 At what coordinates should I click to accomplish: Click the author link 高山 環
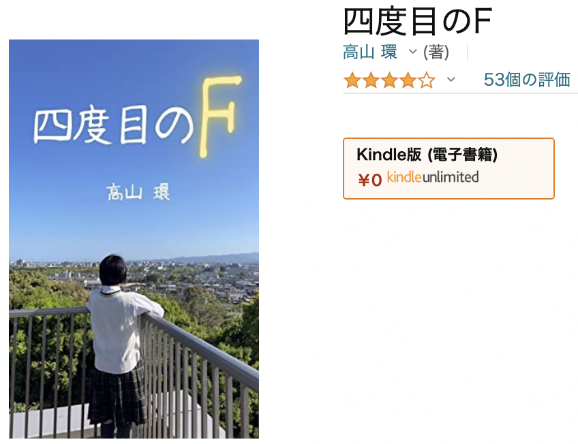[x=369, y=52]
